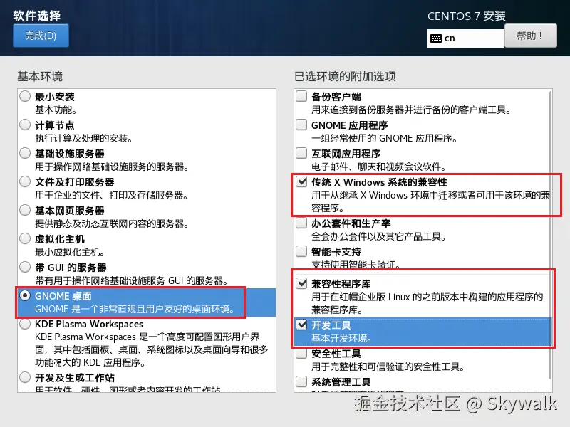570x427 pixels.
Task: Choose 带 GUI 的服务器 environment
Action: pos(25,268)
